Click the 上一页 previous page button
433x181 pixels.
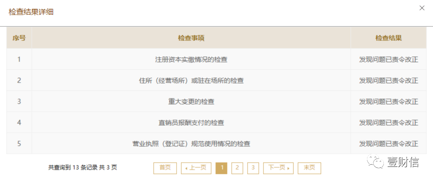point(196,168)
